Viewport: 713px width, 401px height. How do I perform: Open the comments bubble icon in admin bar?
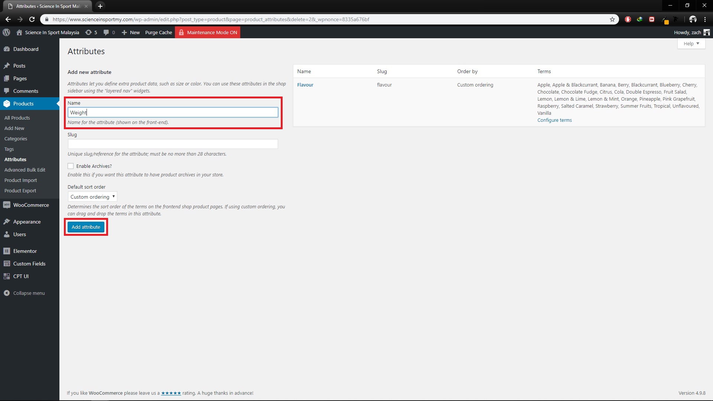106,32
